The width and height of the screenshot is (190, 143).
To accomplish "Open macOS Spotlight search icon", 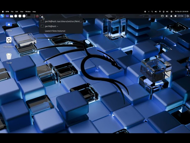I will point(152,12).
